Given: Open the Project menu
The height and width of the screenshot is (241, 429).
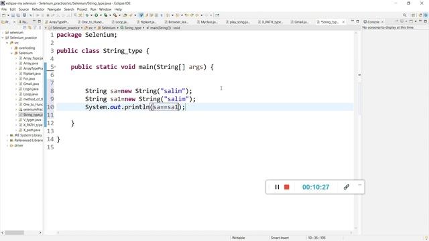Looking at the screenshot, I should click(x=82, y=9).
